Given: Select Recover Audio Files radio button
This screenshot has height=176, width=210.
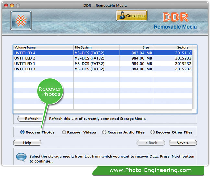Looking at the screenshot, I should click(x=104, y=132).
